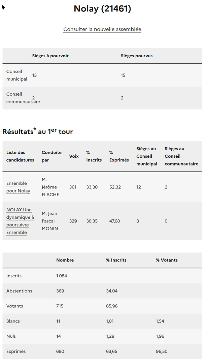Click the Voix column header
The height and width of the screenshot is (364, 205).
click(74, 156)
